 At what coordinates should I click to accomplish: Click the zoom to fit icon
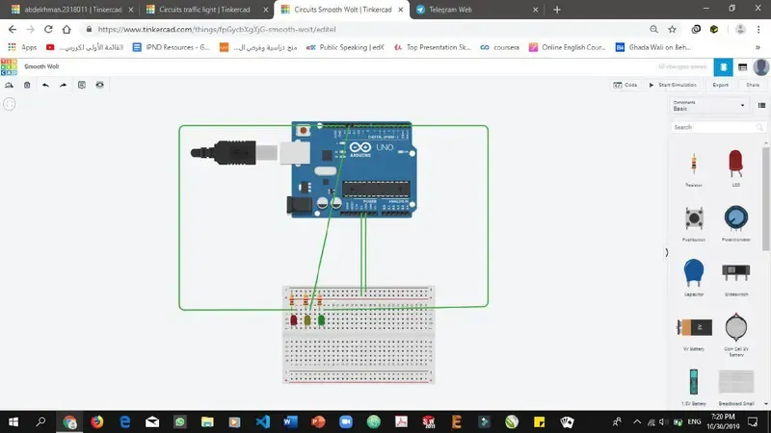[x=9, y=103]
